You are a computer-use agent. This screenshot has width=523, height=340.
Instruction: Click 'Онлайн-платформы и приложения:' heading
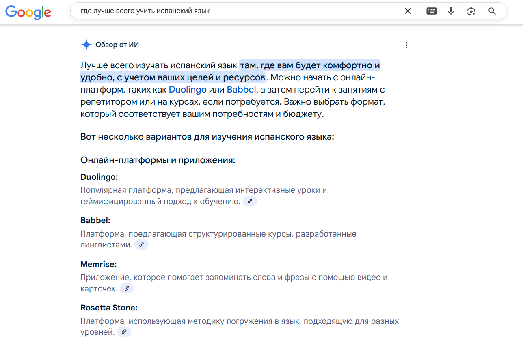coord(158,160)
